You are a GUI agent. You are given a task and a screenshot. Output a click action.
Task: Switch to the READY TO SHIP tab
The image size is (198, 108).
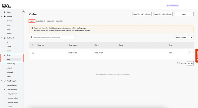pyautogui.click(x=40, y=21)
